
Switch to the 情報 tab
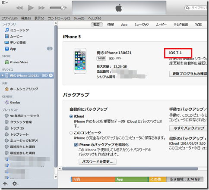click(111, 25)
